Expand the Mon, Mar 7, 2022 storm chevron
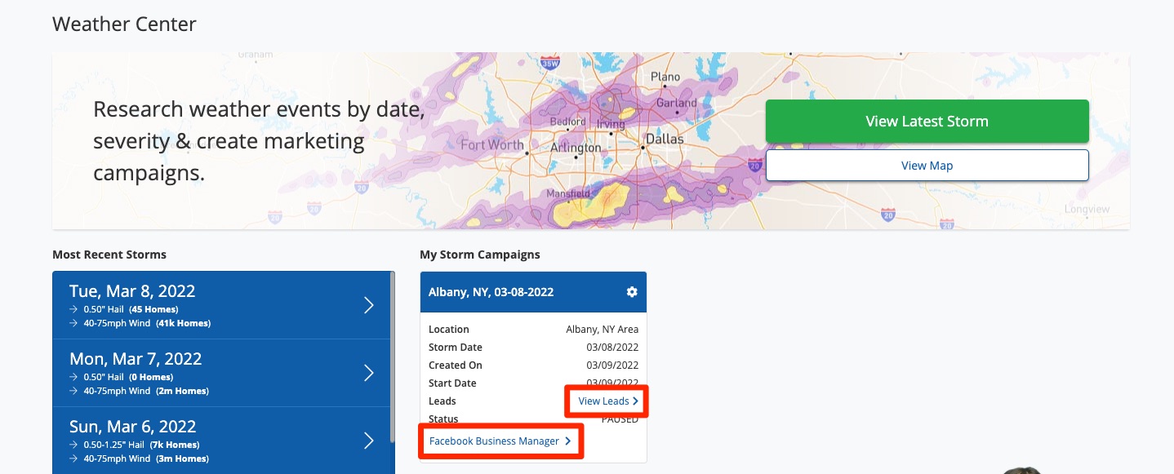The image size is (1174, 474). click(x=368, y=373)
